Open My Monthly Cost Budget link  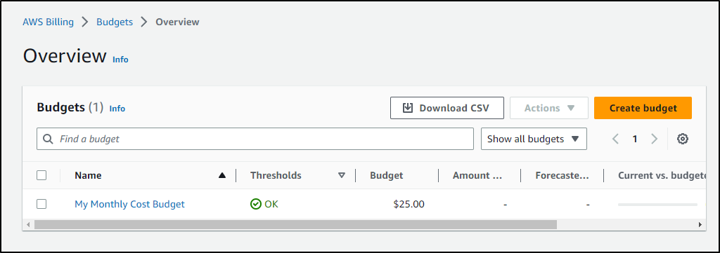point(129,204)
